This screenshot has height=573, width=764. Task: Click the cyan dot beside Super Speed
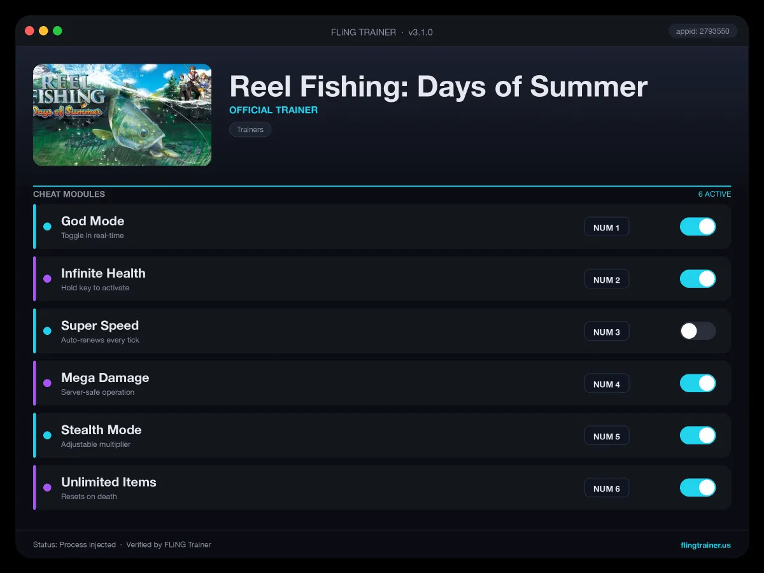click(47, 331)
